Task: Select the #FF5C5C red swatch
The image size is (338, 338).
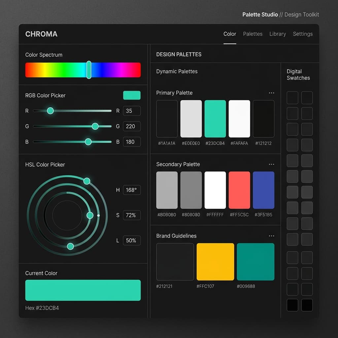Action: [239, 190]
